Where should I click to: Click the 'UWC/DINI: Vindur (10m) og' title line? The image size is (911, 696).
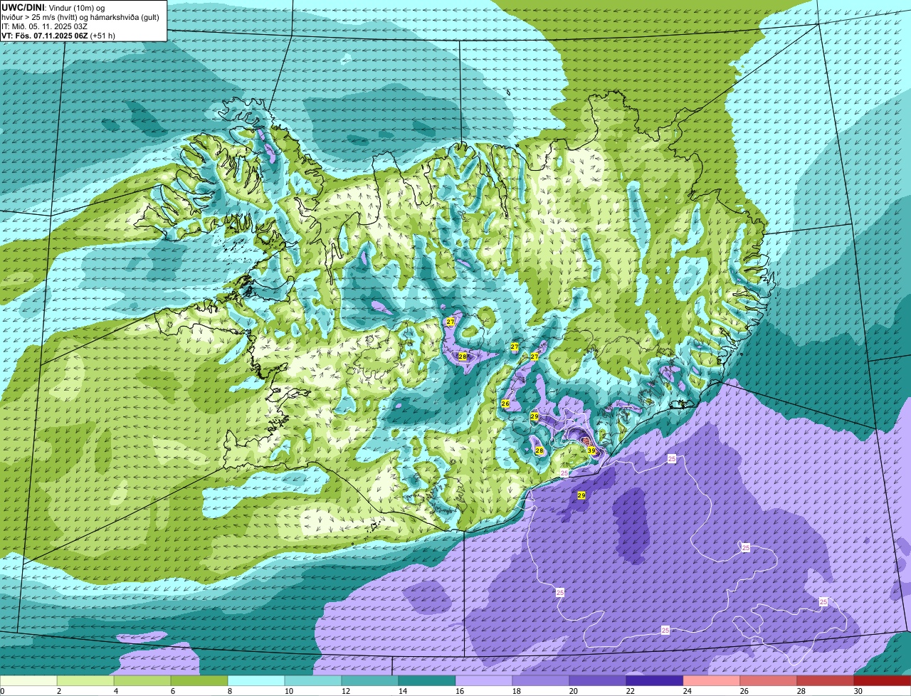[x=53, y=8]
